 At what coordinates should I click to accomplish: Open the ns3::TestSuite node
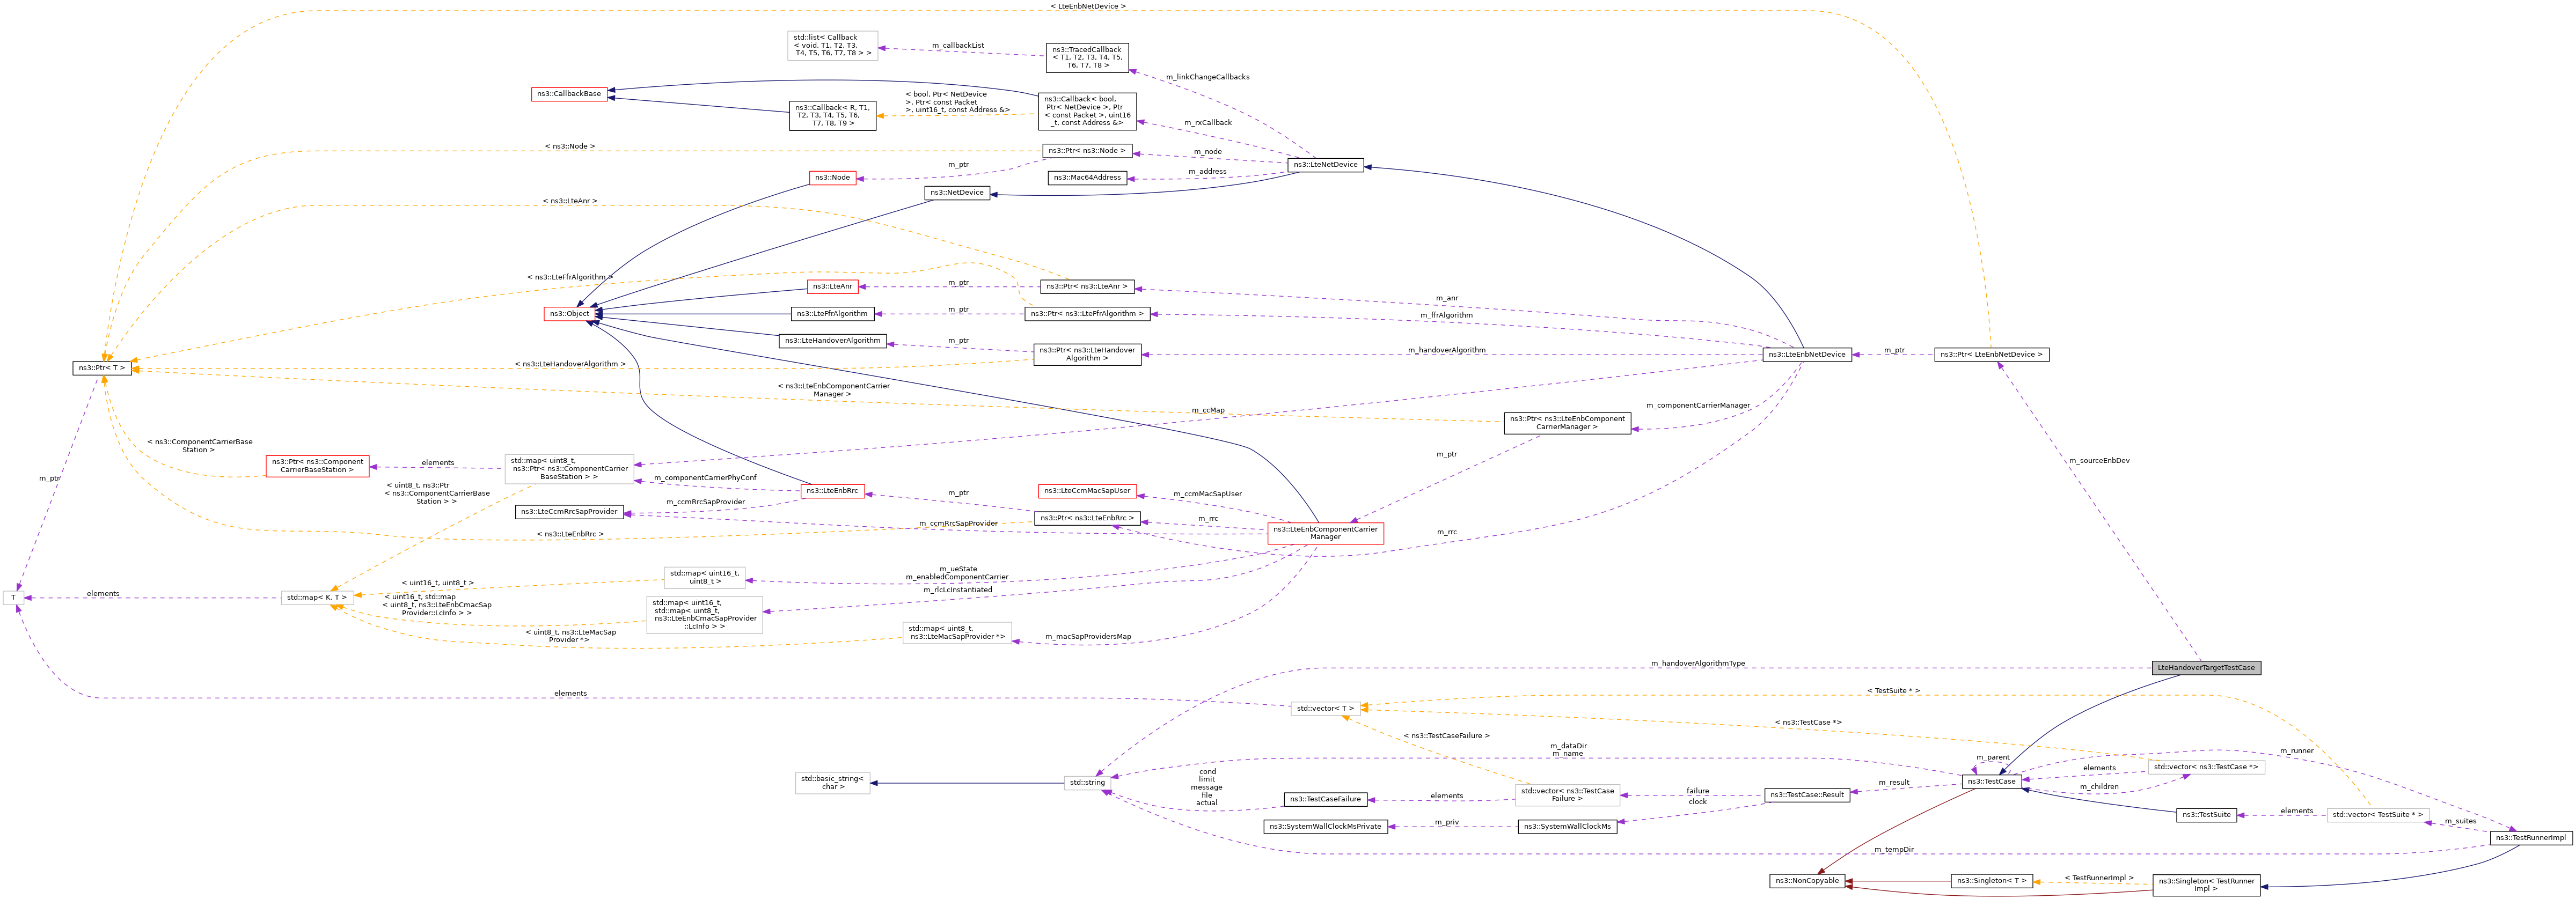[x=2206, y=815]
